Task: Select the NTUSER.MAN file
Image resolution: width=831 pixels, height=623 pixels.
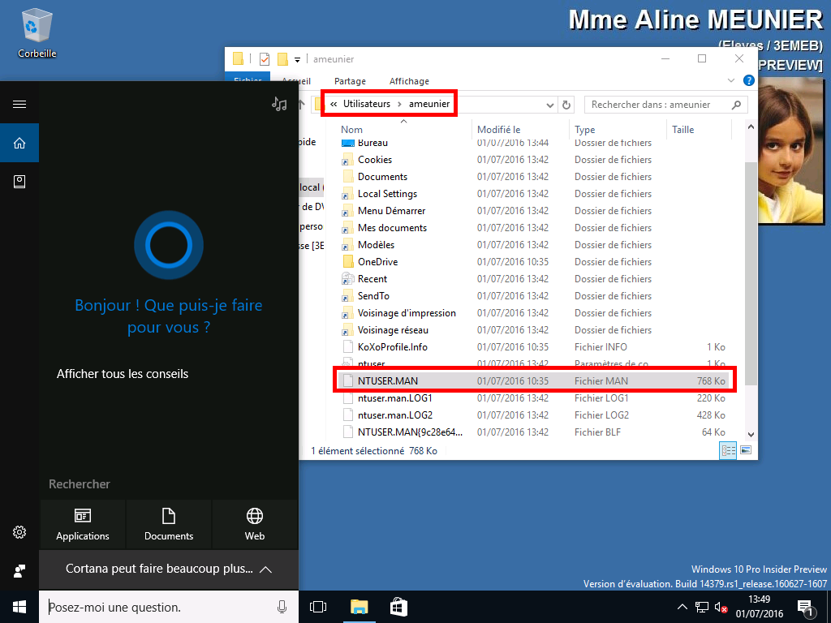Action: coord(532,381)
